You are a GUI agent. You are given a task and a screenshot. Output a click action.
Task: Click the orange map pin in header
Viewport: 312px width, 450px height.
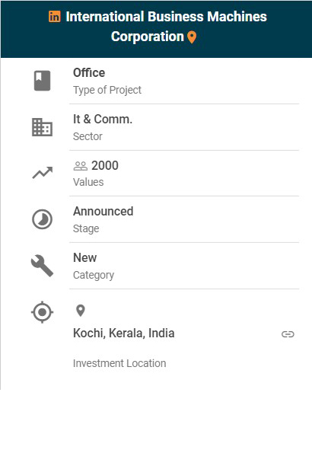coord(192,37)
